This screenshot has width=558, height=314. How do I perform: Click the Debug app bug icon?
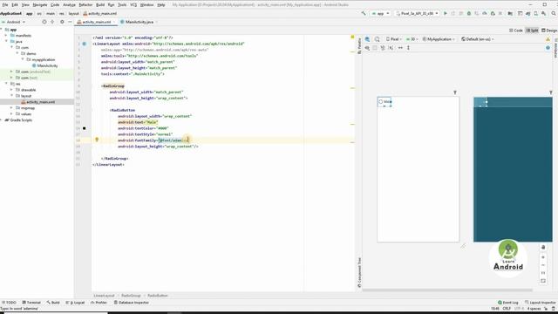[x=469, y=14]
